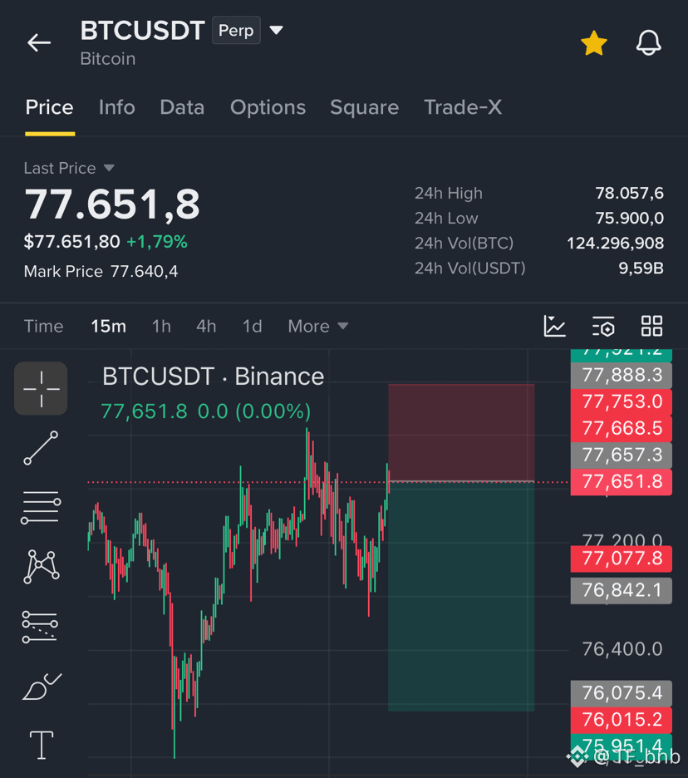Viewport: 688px width, 778px height.
Task: Expand the BTCUSDT Perp contract dropdown arrow
Action: pos(276,30)
